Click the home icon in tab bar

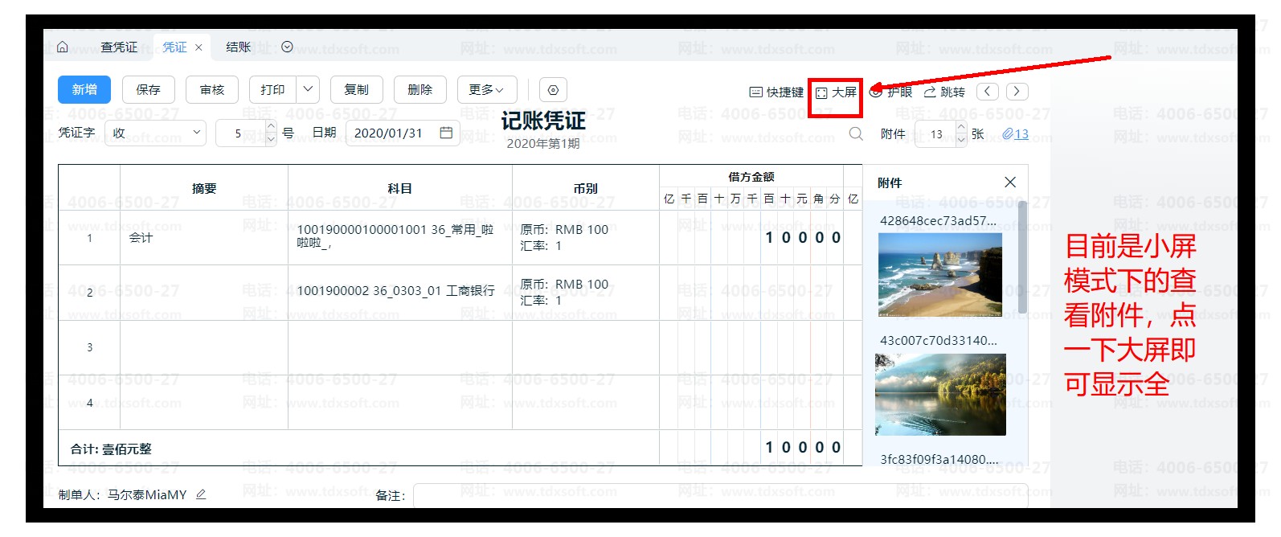[63, 47]
